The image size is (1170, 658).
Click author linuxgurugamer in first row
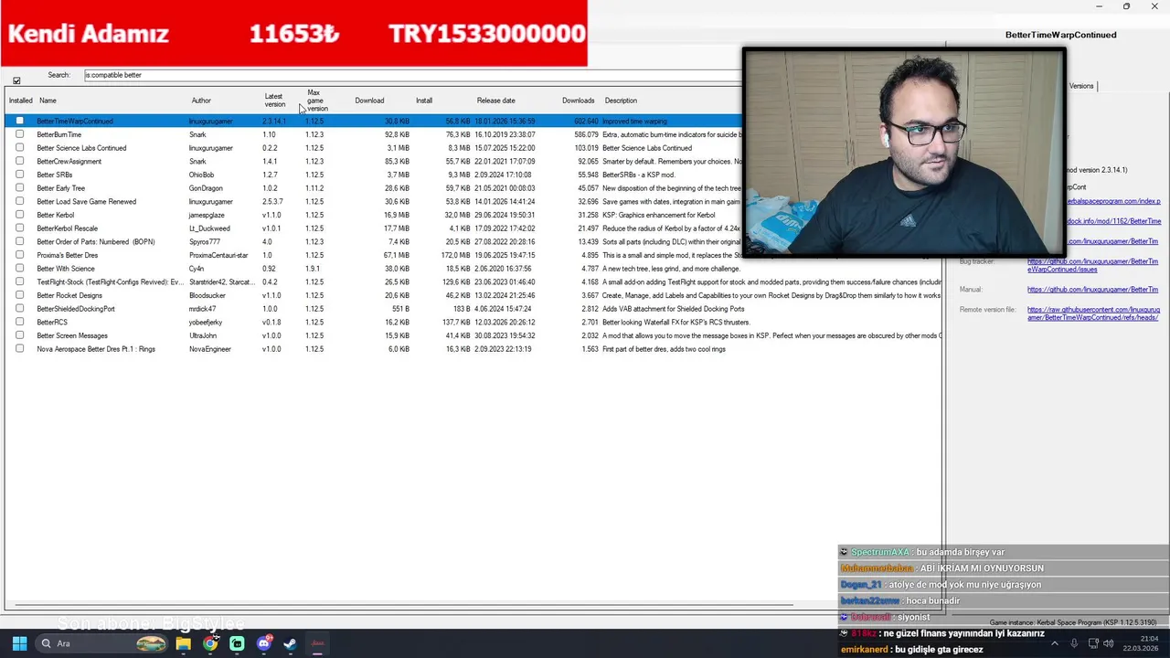(211, 121)
